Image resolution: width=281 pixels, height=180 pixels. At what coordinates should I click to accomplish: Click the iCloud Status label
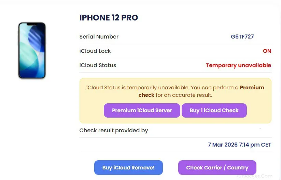(98, 65)
